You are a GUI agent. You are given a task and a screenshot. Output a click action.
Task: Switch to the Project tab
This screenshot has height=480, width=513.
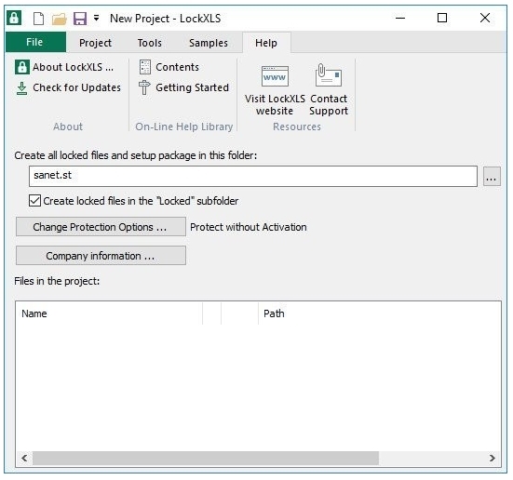click(x=95, y=43)
